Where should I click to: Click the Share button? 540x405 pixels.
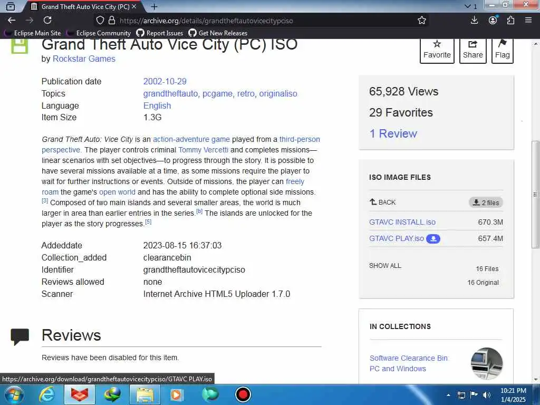472,51
